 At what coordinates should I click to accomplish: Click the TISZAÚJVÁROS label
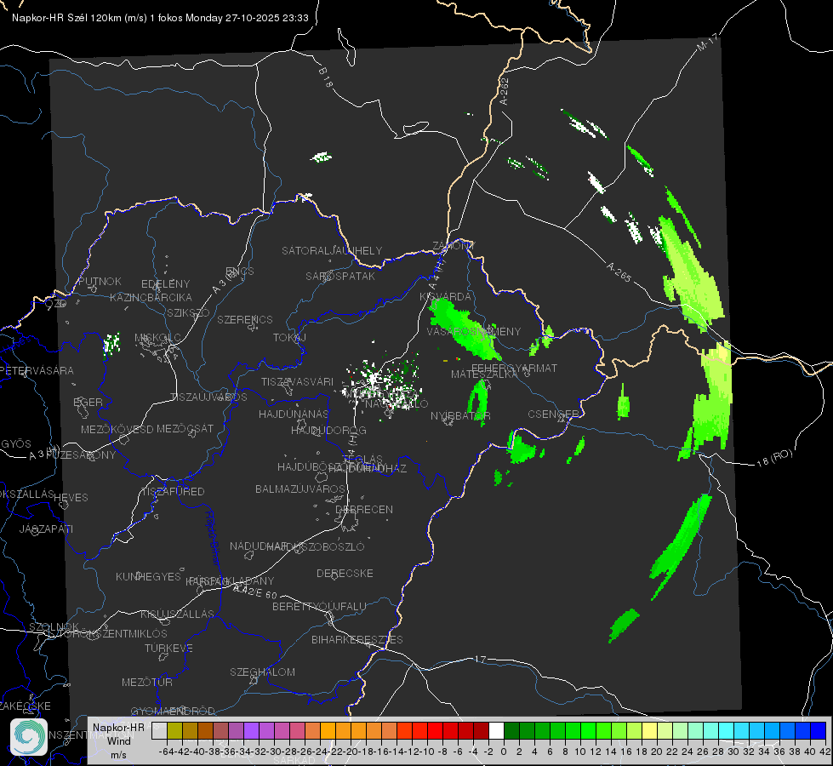[x=208, y=397]
